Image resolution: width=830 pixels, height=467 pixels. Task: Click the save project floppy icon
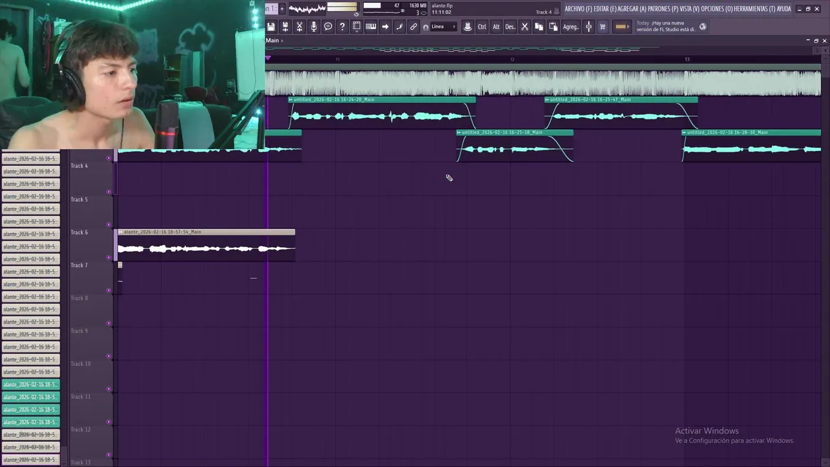point(271,27)
